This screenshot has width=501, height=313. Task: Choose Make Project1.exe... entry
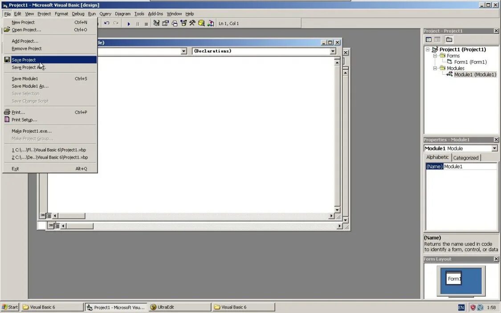click(x=50, y=131)
